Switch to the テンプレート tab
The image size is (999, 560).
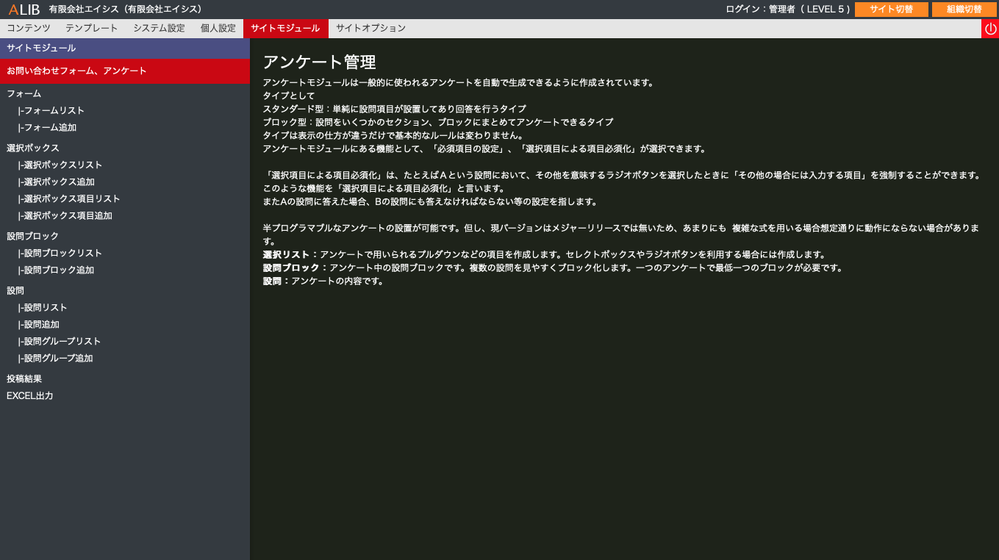(91, 29)
